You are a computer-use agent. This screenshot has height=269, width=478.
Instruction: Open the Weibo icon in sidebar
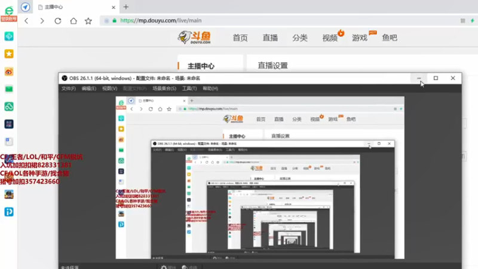(x=9, y=72)
